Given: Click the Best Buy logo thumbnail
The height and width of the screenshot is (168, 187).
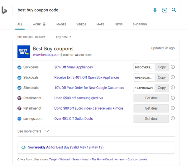Looking at the screenshot, I should click(24, 52).
